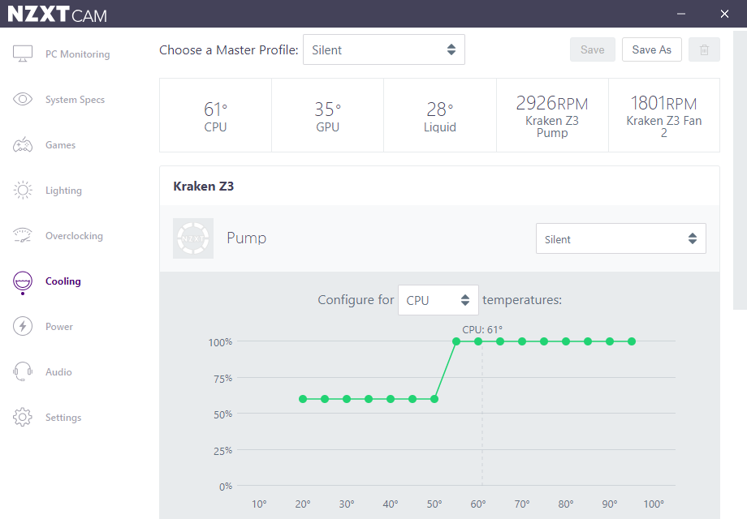Click the 2926RPM Kraken Z3 Pump tile
This screenshot has height=519, width=747.
pyautogui.click(x=552, y=116)
